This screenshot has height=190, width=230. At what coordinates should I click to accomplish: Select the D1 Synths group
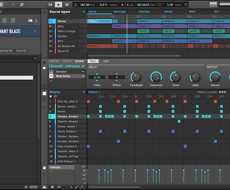67,36
